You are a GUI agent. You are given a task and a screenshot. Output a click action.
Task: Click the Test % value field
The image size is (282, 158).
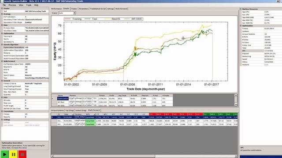(x=37, y=39)
